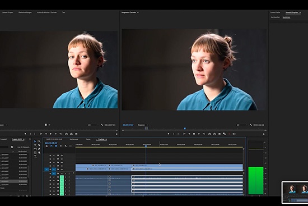Viewport: 308px width, 206px height.
Task: Click the Project panel search field
Action: [4, 147]
